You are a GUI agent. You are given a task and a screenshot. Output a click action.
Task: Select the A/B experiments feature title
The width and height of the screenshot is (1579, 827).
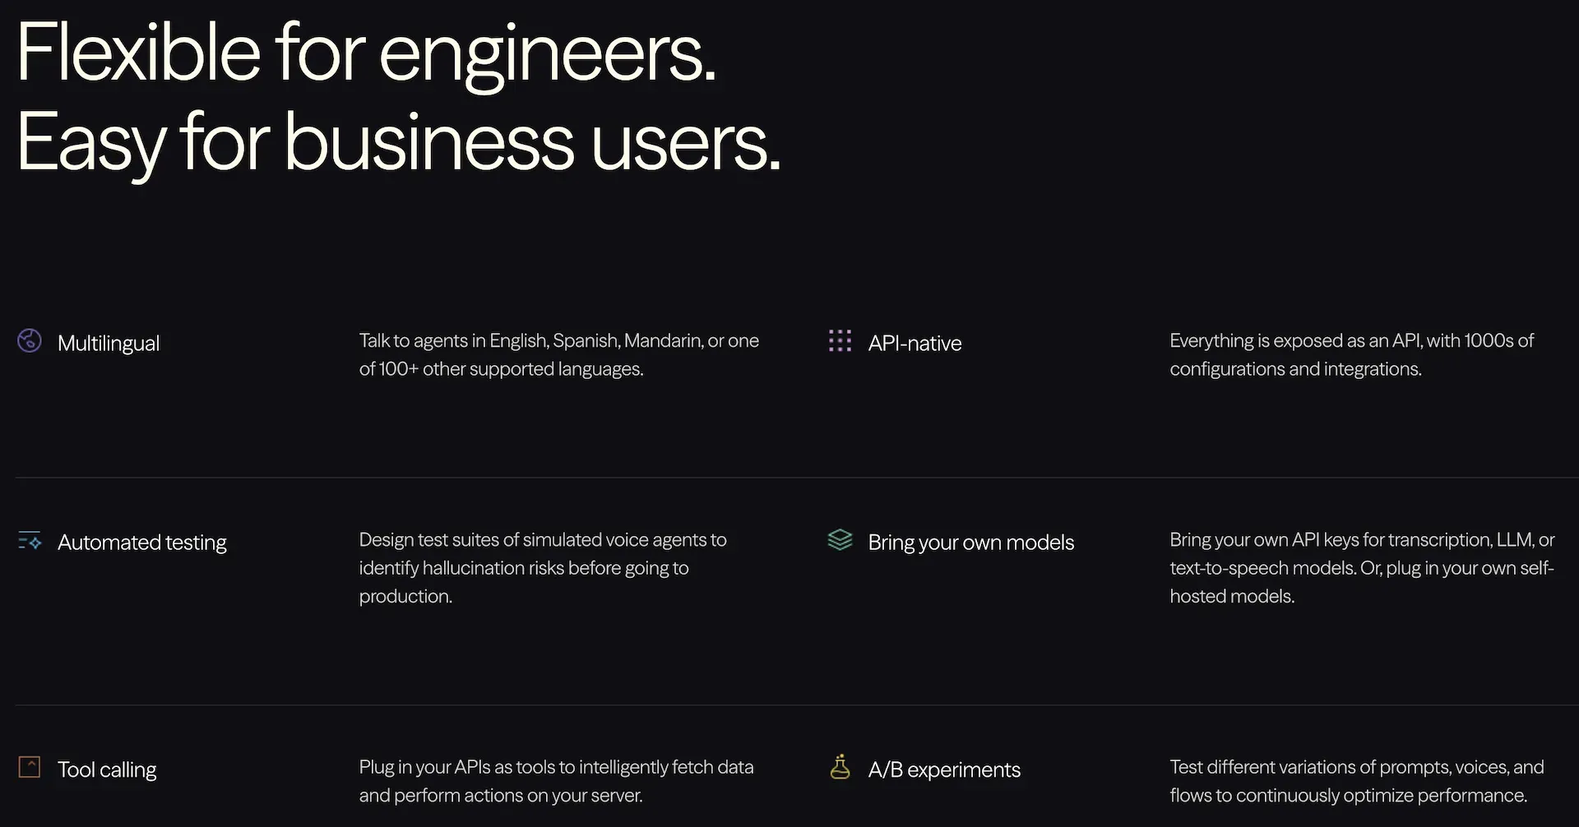944,769
